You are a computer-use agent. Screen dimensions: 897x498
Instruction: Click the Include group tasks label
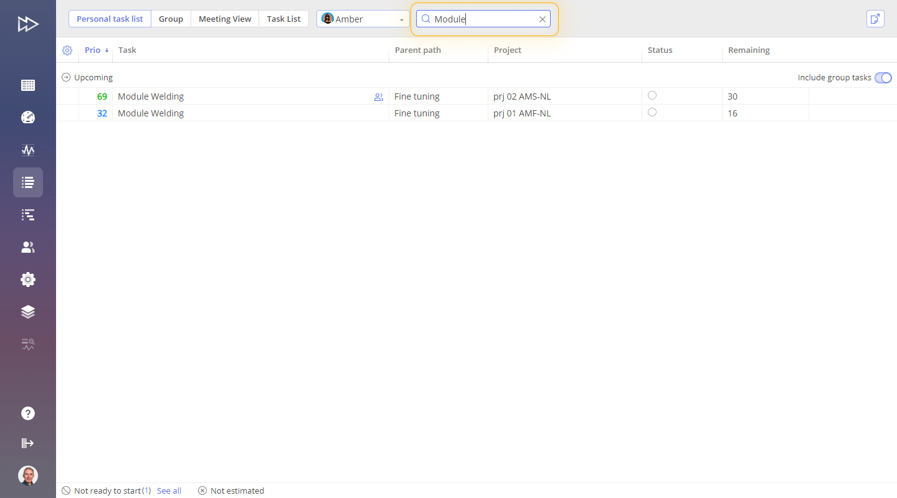coord(835,78)
